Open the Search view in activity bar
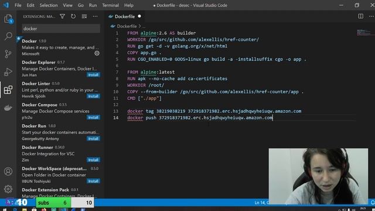This screenshot has height=211, width=375. pyautogui.click(x=8, y=36)
